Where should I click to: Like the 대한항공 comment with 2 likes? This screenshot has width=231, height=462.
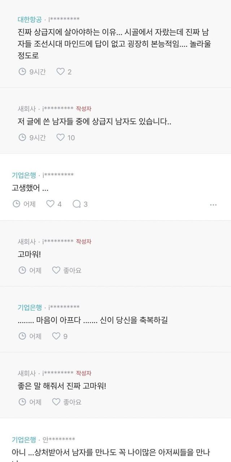click(x=60, y=71)
